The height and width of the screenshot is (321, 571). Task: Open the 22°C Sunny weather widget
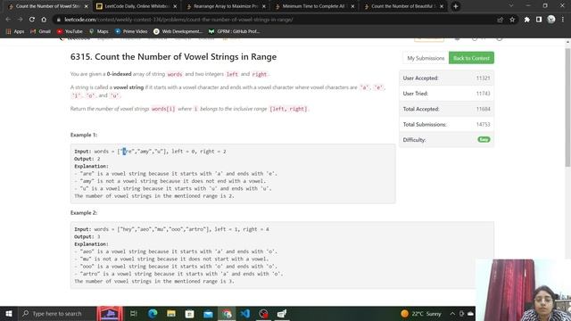point(420,313)
